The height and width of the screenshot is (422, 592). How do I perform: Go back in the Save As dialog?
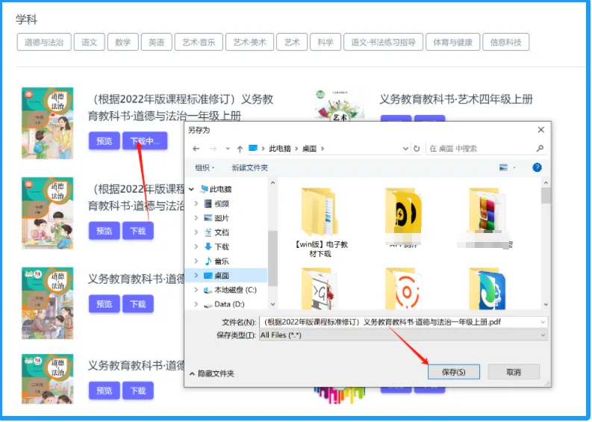[196, 149]
